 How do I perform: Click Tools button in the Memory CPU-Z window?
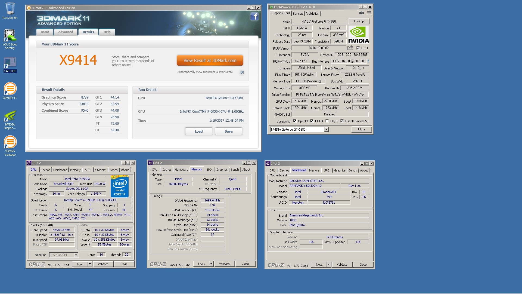point(201,264)
